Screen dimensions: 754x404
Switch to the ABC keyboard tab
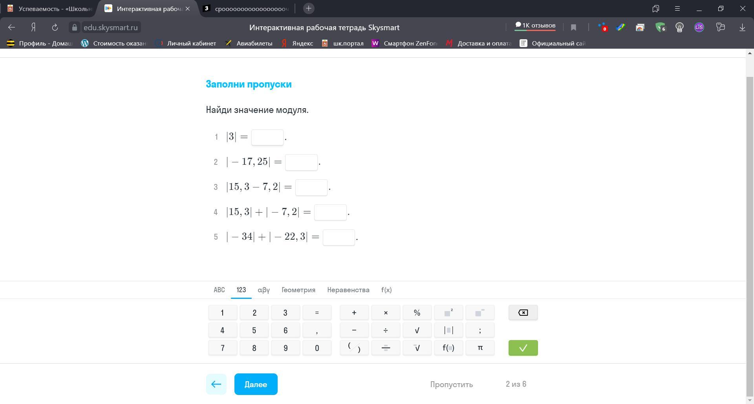pyautogui.click(x=219, y=290)
